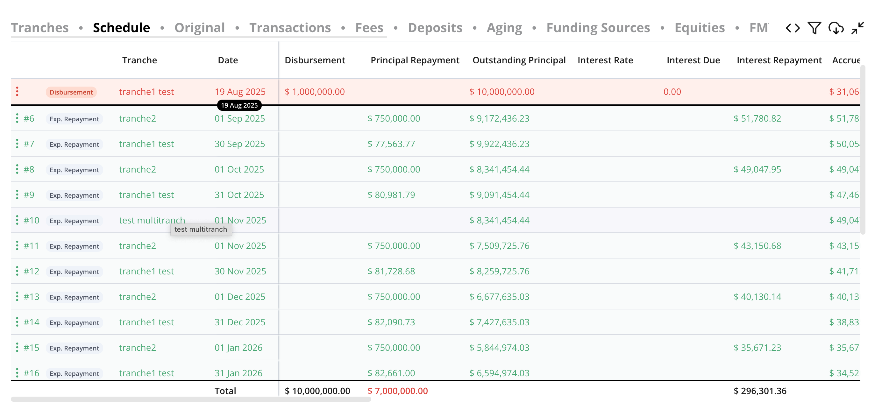Open three-dot menu for row #11
This screenshot has width=882, height=417.
pos(17,245)
